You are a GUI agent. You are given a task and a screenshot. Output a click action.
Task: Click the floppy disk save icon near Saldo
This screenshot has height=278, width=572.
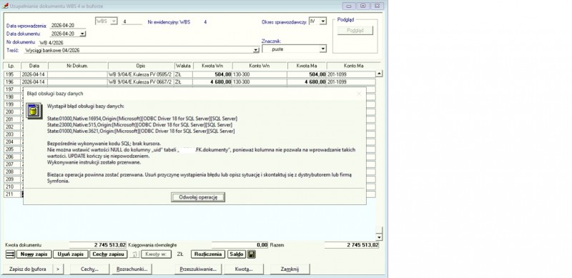coord(252,254)
